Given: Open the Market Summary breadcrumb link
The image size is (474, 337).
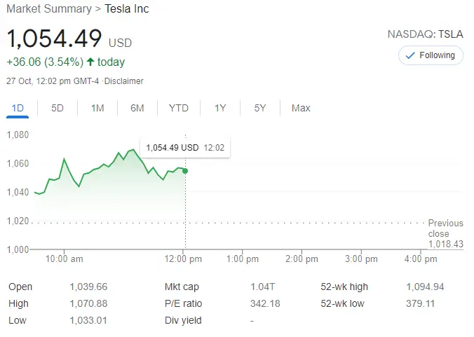Looking at the screenshot, I should point(48,9).
